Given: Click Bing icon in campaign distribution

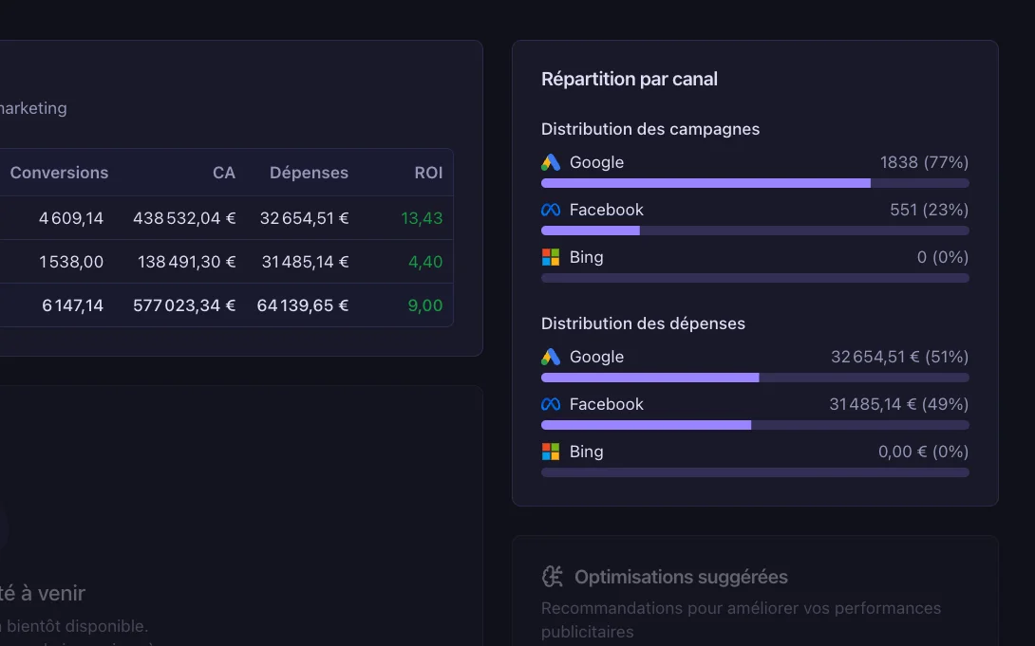Looking at the screenshot, I should 551,257.
